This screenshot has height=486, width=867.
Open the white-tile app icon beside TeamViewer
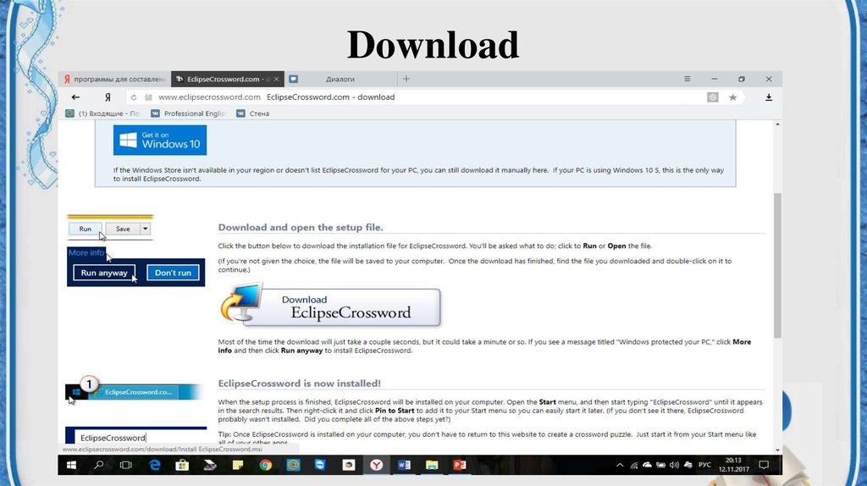[x=348, y=465]
